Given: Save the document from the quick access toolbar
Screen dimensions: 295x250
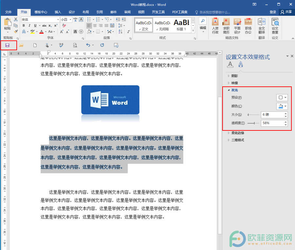Looking at the screenshot, I should point(7,45).
